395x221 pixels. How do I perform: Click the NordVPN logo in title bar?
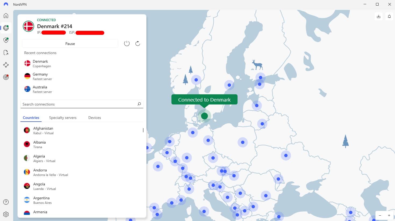point(6,4)
